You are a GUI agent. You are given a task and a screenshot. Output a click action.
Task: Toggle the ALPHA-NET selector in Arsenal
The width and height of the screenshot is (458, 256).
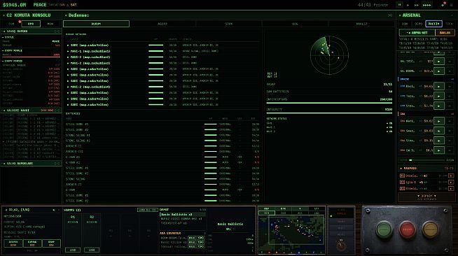417,33
